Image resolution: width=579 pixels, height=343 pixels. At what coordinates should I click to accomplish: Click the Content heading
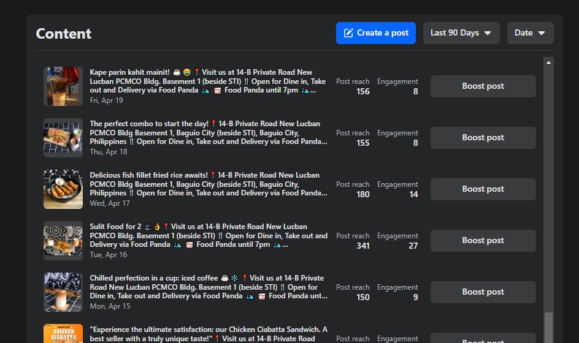click(64, 34)
